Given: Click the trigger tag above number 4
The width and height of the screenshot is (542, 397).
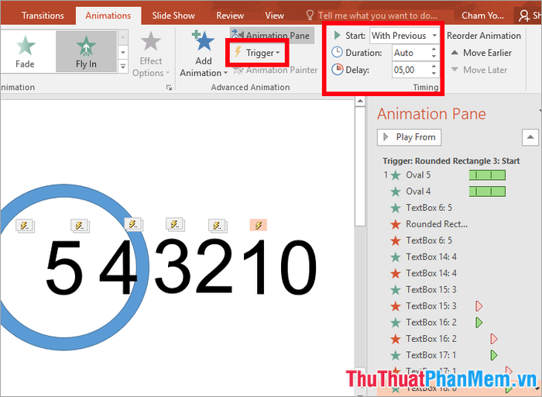Looking at the screenshot, I should pos(81,226).
